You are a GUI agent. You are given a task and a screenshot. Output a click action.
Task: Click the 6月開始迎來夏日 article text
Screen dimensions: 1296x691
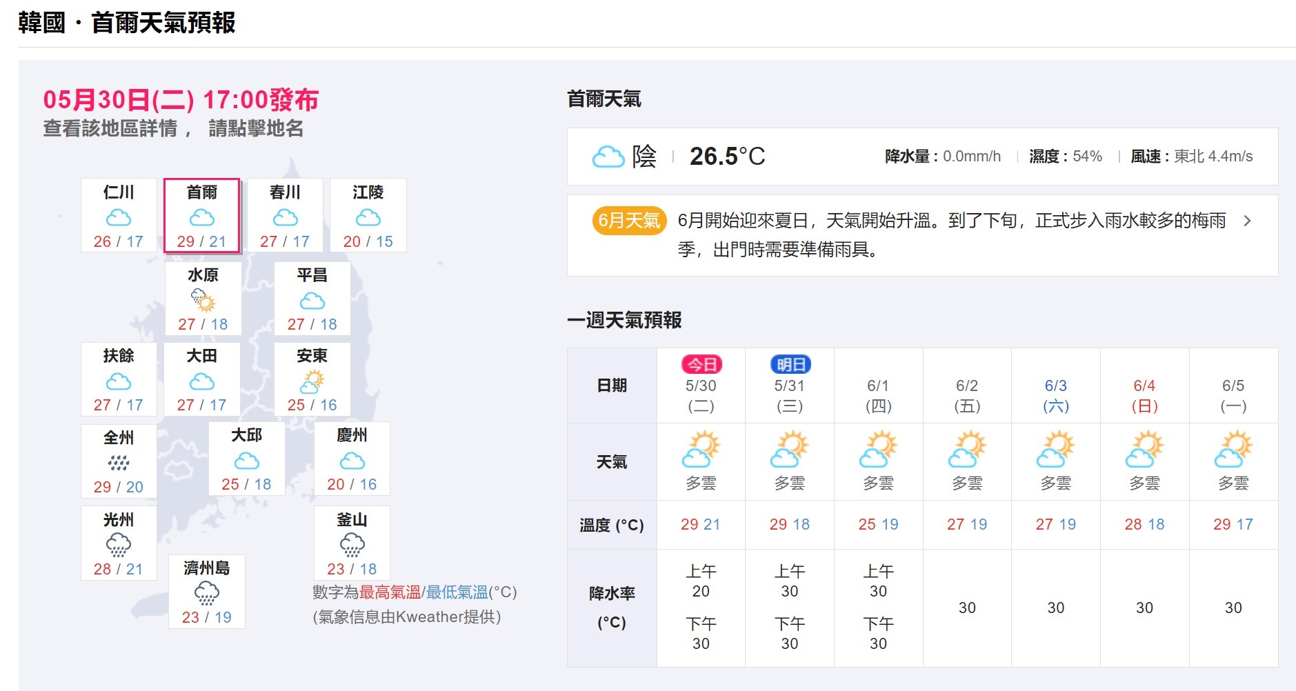952,234
